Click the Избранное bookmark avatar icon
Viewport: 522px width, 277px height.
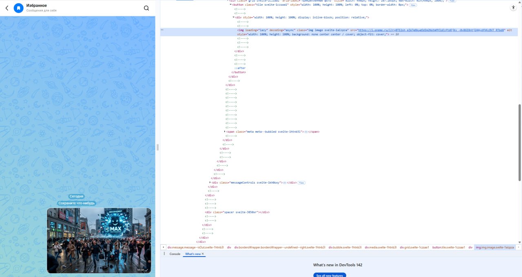pos(19,8)
